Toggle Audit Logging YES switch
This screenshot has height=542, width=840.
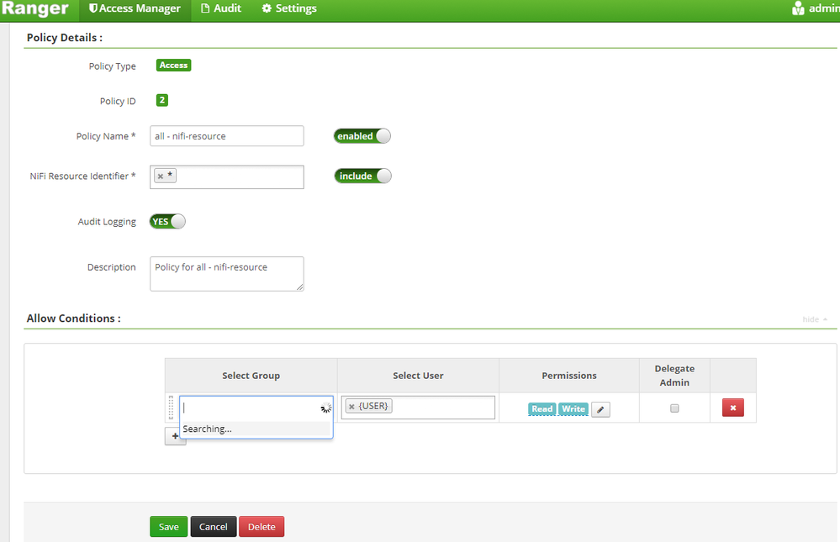[x=167, y=221]
